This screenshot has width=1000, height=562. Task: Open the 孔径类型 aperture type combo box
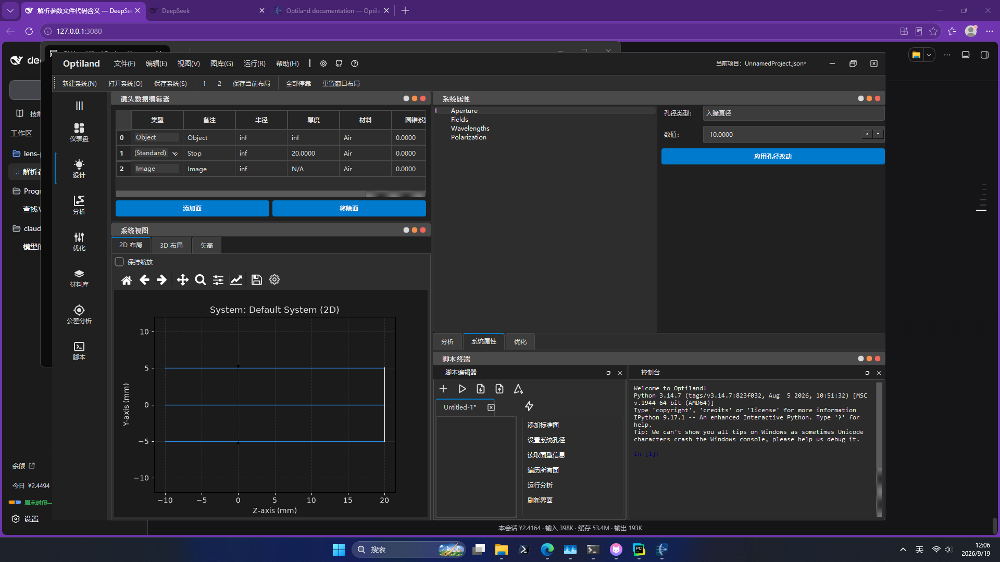(x=794, y=113)
